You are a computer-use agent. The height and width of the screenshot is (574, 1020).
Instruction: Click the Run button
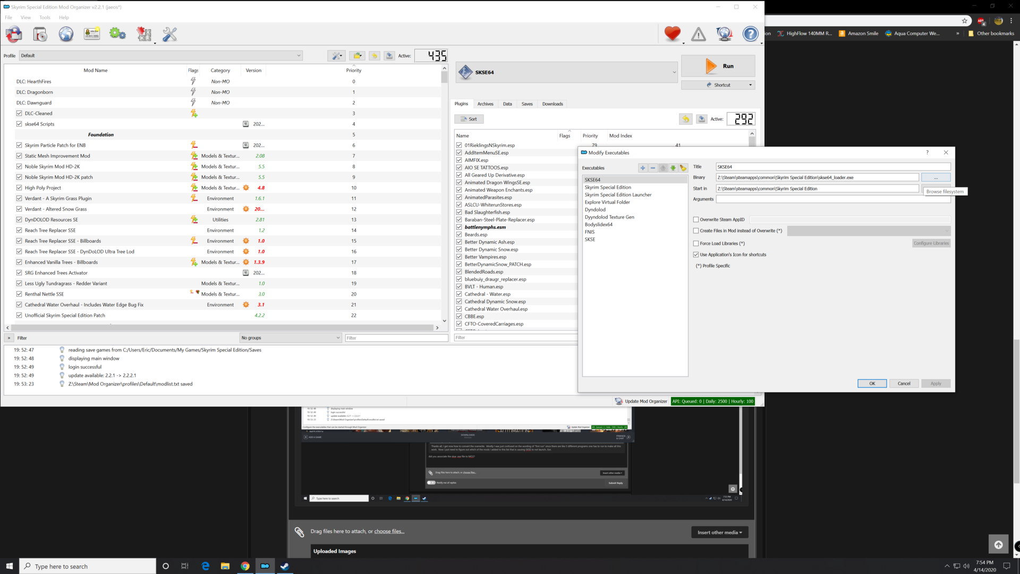[718, 66]
